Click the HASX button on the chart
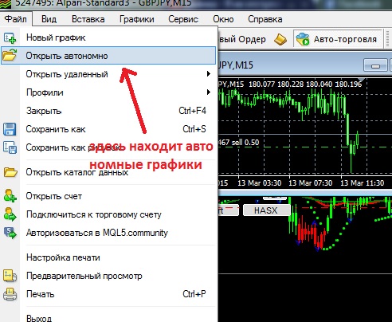Viewport: 392px width, 322px height. pyautogui.click(x=266, y=210)
